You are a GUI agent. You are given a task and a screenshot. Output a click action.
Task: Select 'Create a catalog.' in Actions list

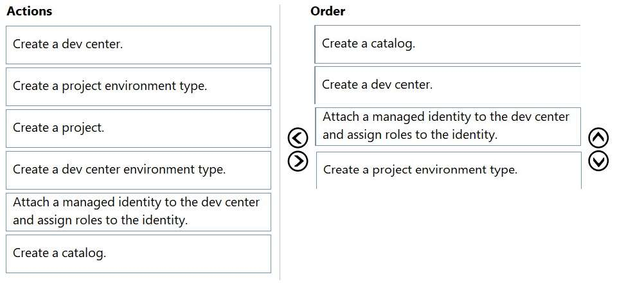pos(138,253)
